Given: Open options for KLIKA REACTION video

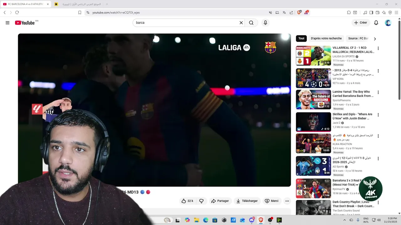Looking at the screenshot, I should pyautogui.click(x=378, y=136).
